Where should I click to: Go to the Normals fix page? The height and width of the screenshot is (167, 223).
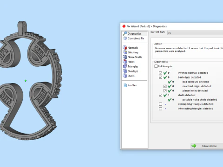coord(132,48)
